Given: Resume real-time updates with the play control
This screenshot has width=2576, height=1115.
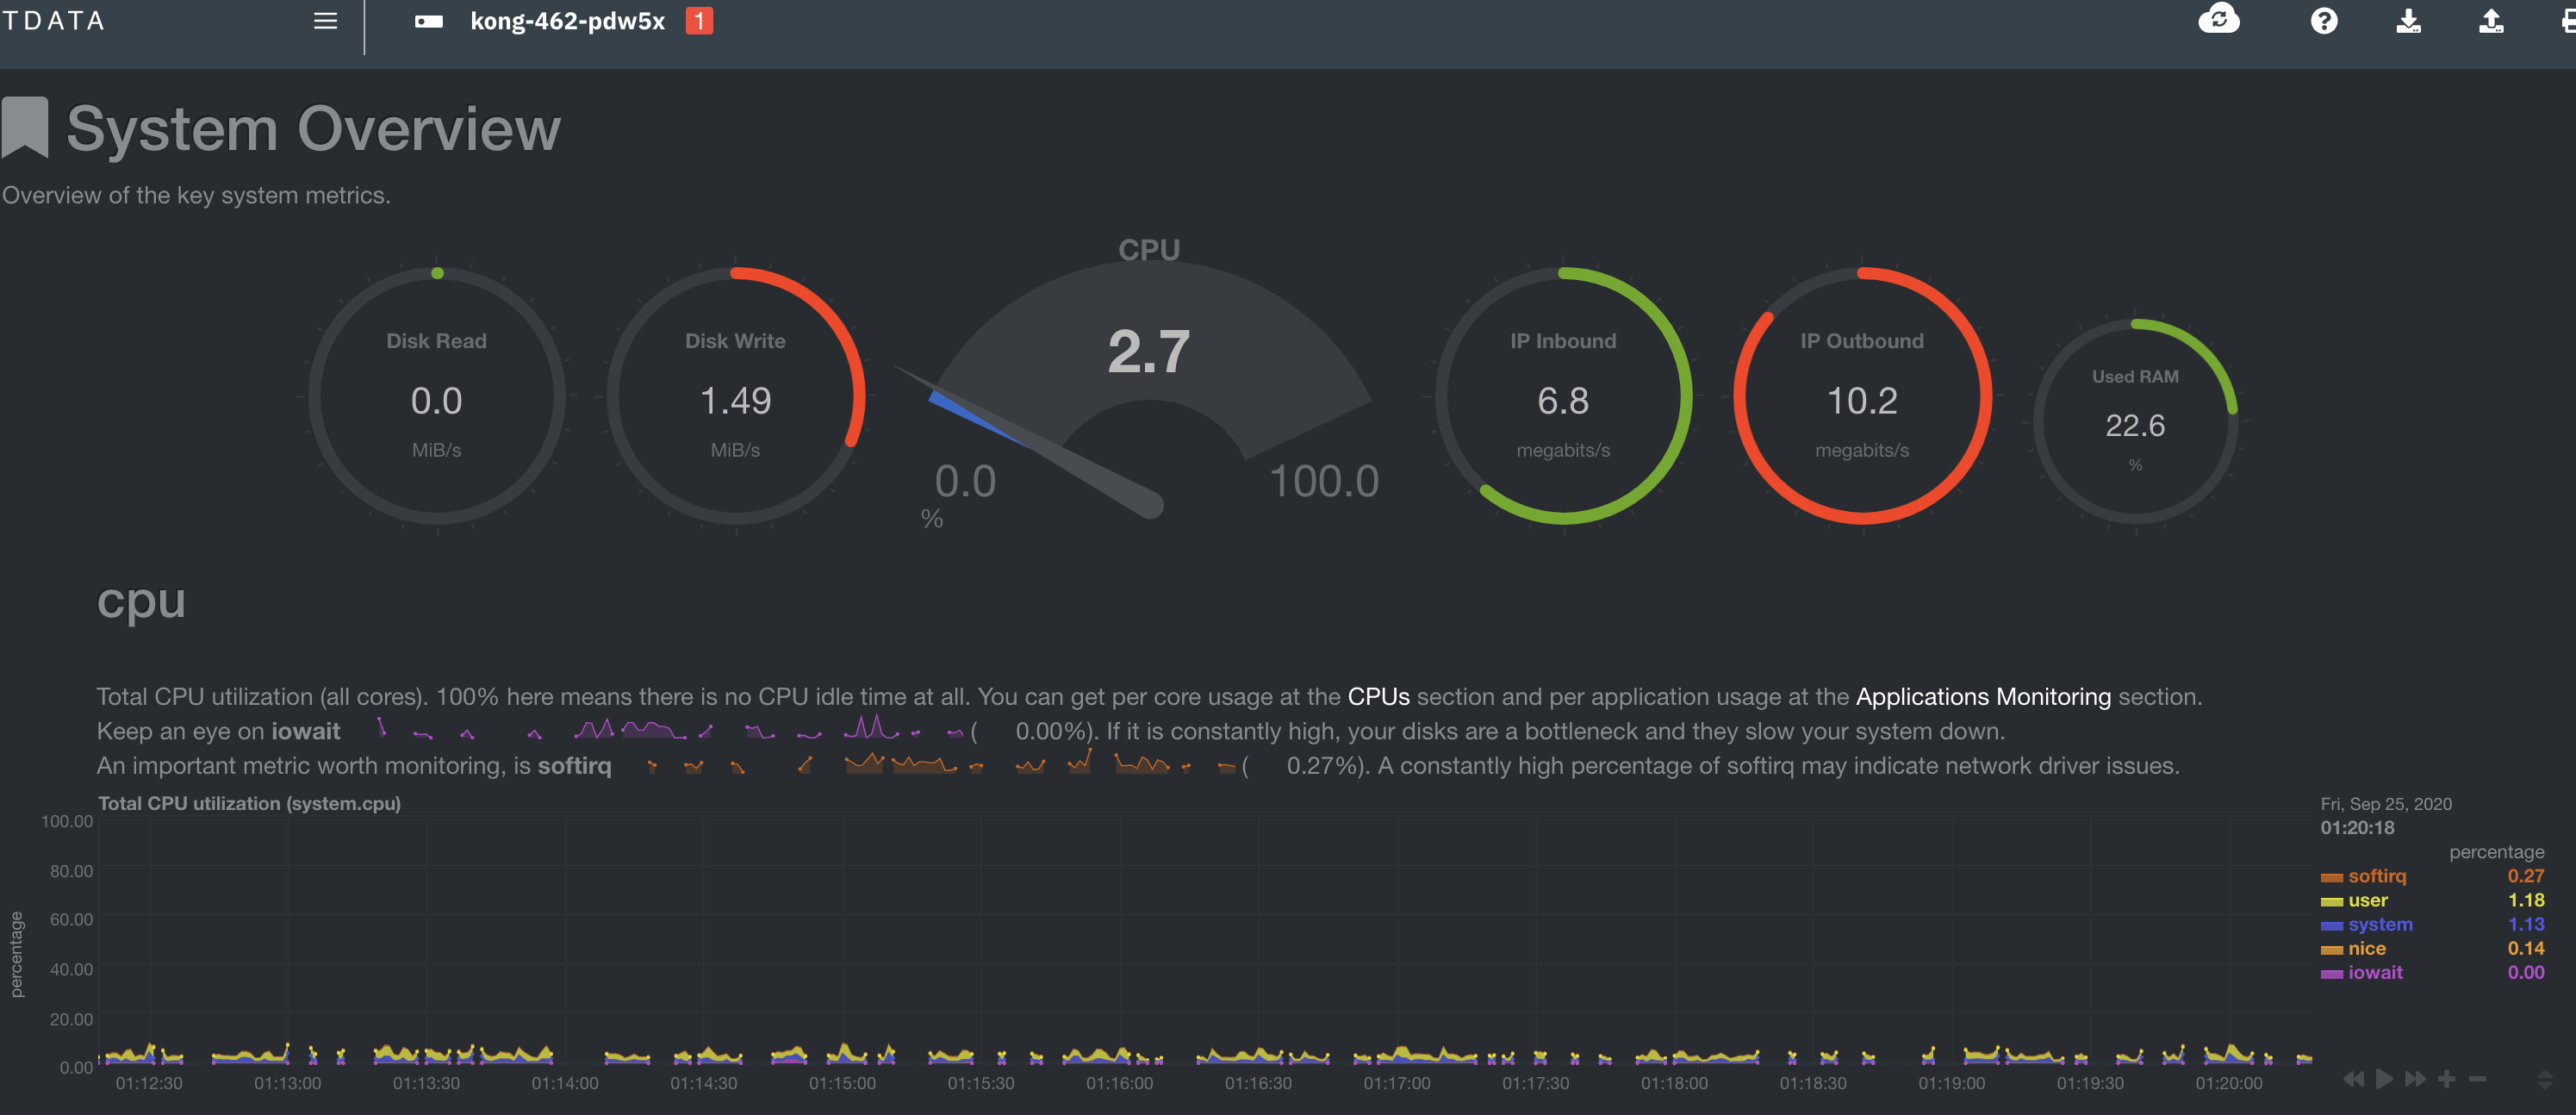Looking at the screenshot, I should coord(2383,1079).
